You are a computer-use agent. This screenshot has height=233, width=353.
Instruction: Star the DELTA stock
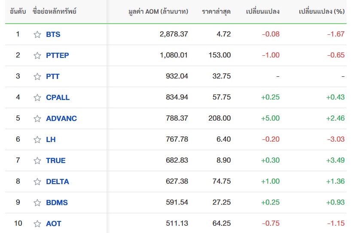37,182
